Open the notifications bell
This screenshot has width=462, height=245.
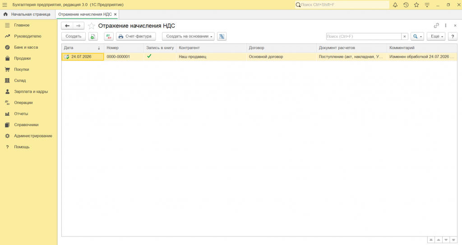(395, 5)
